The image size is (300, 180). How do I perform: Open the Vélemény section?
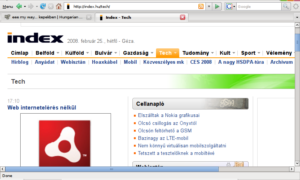pos(279,53)
